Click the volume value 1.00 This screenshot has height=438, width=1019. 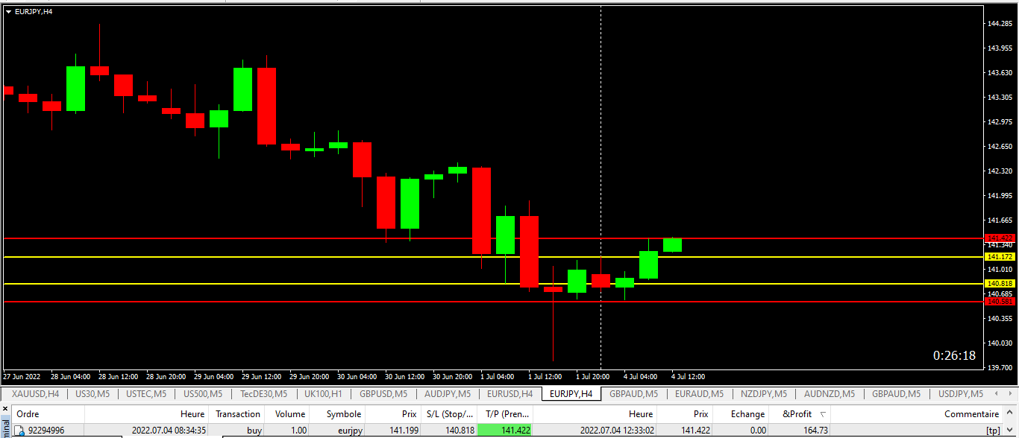[298, 431]
